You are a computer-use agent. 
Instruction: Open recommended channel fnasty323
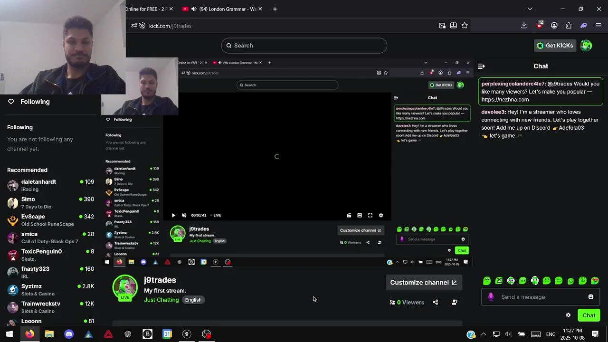coord(50,272)
